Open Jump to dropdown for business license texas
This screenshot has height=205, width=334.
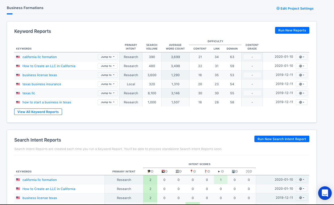click(x=108, y=75)
